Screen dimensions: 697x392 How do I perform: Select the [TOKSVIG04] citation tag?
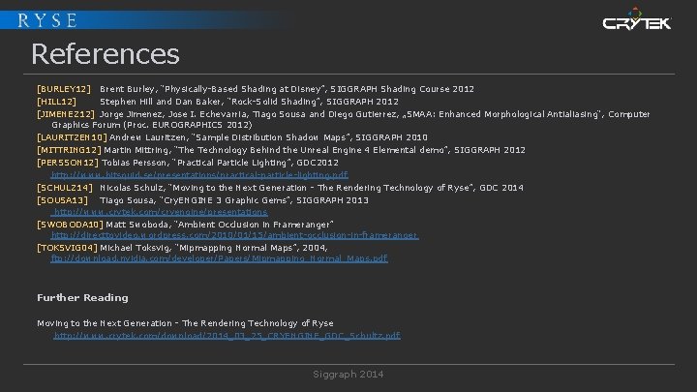coord(67,248)
